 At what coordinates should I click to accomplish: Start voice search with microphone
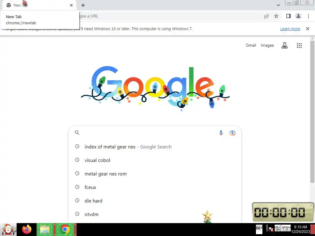tap(221, 133)
